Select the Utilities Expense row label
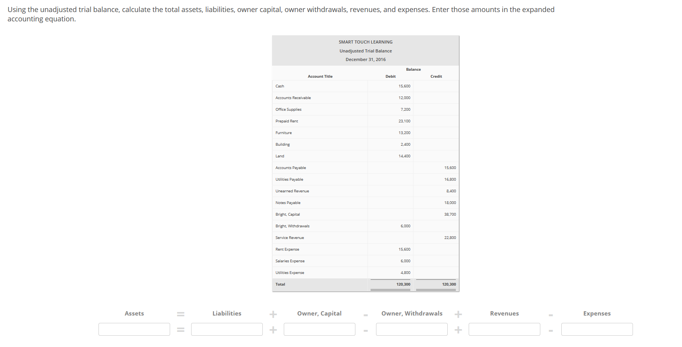This screenshot has width=682, height=347. coord(290,273)
